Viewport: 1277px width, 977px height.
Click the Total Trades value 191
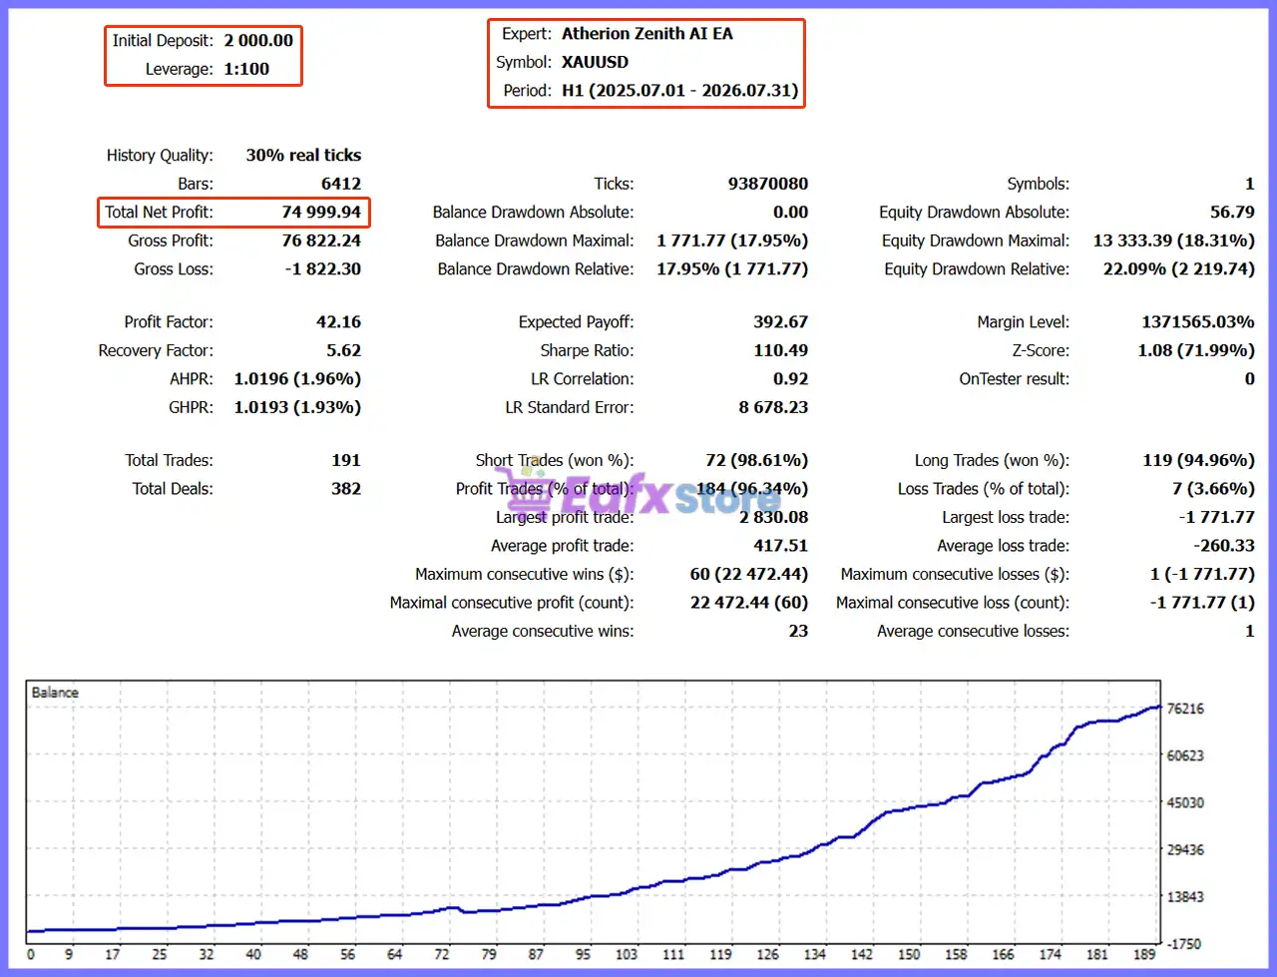pos(346,460)
